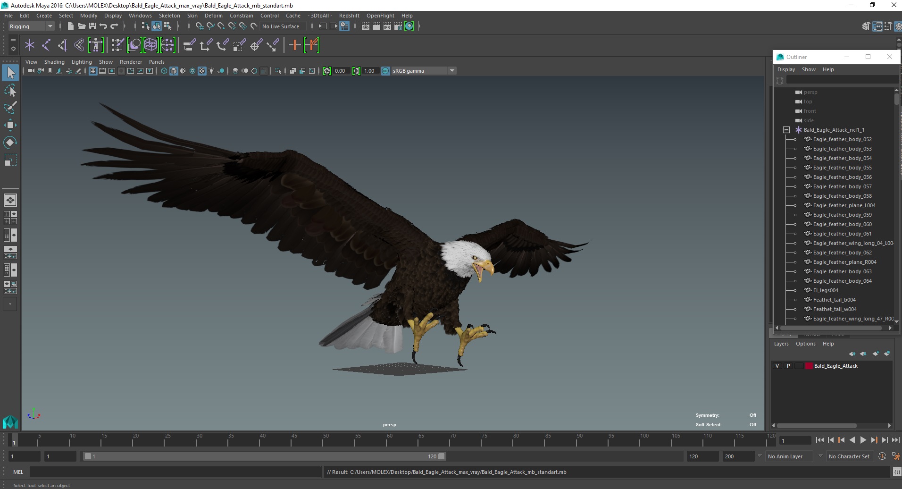Open the Outliner Show menu
Viewport: 902px width, 489px height.
(x=809, y=69)
